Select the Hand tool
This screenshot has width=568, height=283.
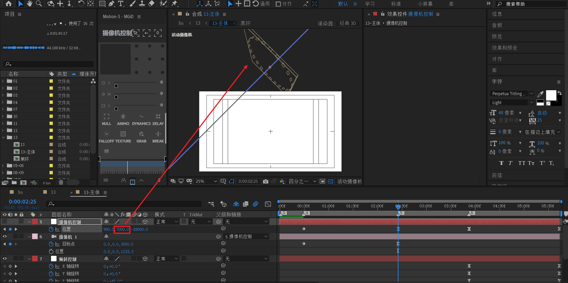click(x=29, y=4)
